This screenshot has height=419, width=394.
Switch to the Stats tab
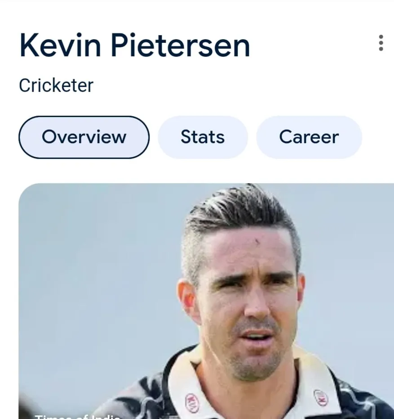point(203,137)
